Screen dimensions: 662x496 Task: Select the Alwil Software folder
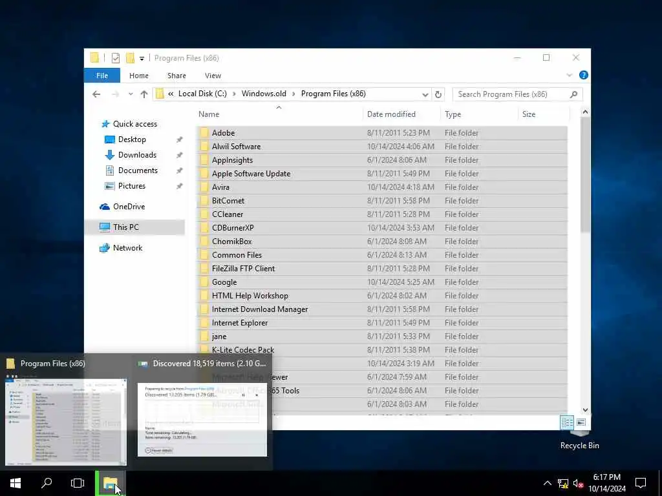381,147
